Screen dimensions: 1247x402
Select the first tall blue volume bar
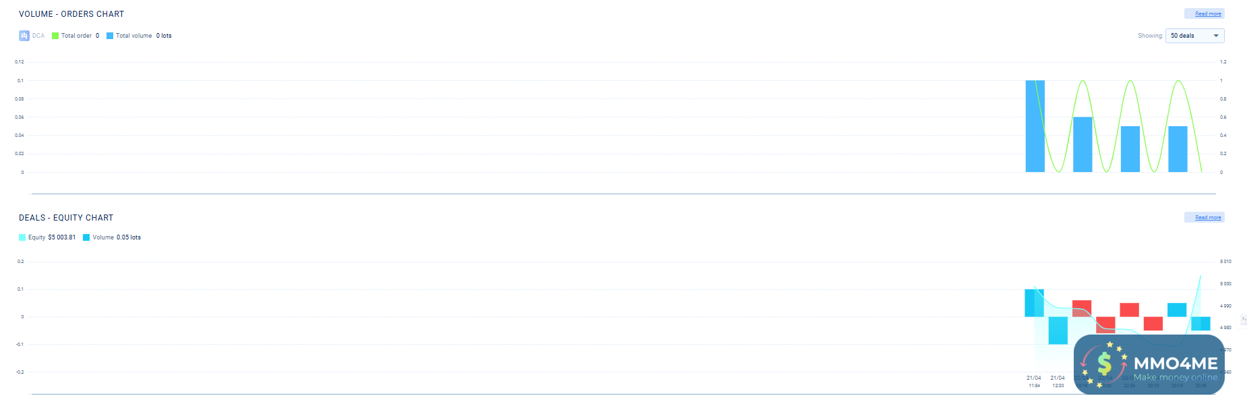[1035, 126]
